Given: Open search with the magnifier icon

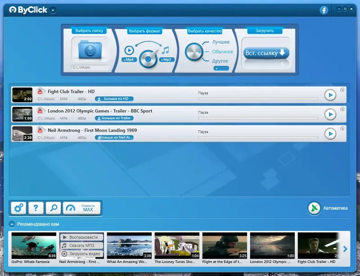Looking at the screenshot, I should click(53, 208).
